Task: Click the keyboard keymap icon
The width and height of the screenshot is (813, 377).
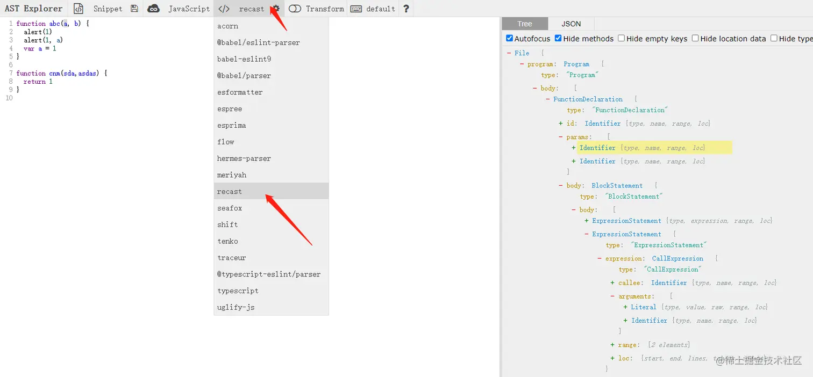Action: click(355, 9)
